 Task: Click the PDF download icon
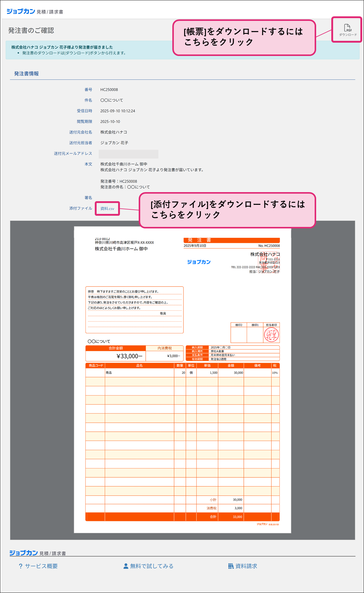click(x=347, y=28)
